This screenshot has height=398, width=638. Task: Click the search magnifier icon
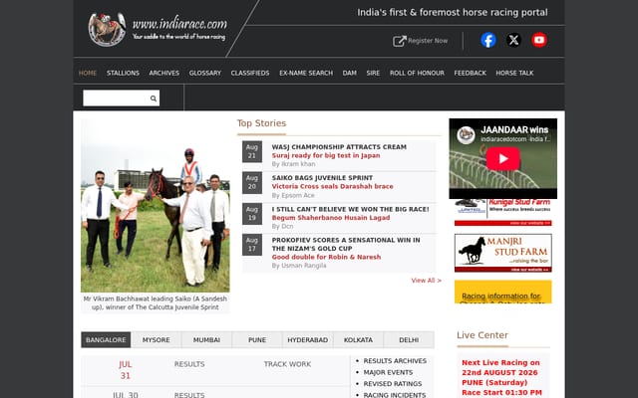(x=154, y=99)
